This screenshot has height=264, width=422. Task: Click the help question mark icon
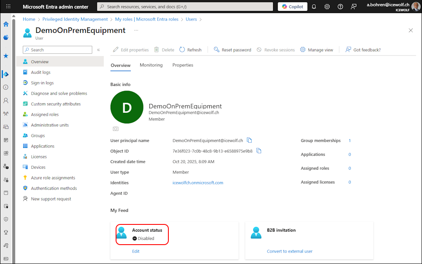tap(341, 7)
